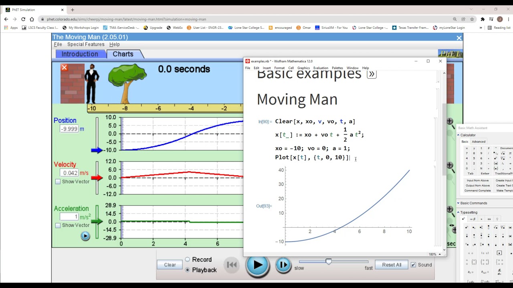Collapse the Calculator section
Image resolution: width=513 pixels, height=288 pixels.
coord(458,135)
